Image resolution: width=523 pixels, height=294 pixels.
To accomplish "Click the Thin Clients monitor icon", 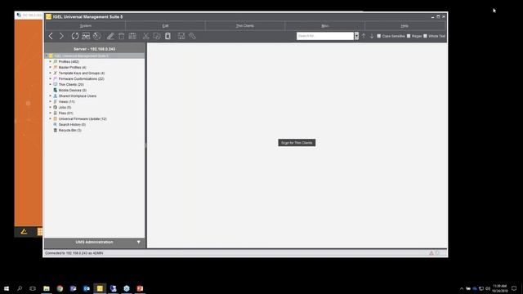I will [x=56, y=84].
